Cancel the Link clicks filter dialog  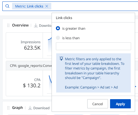point(98,104)
